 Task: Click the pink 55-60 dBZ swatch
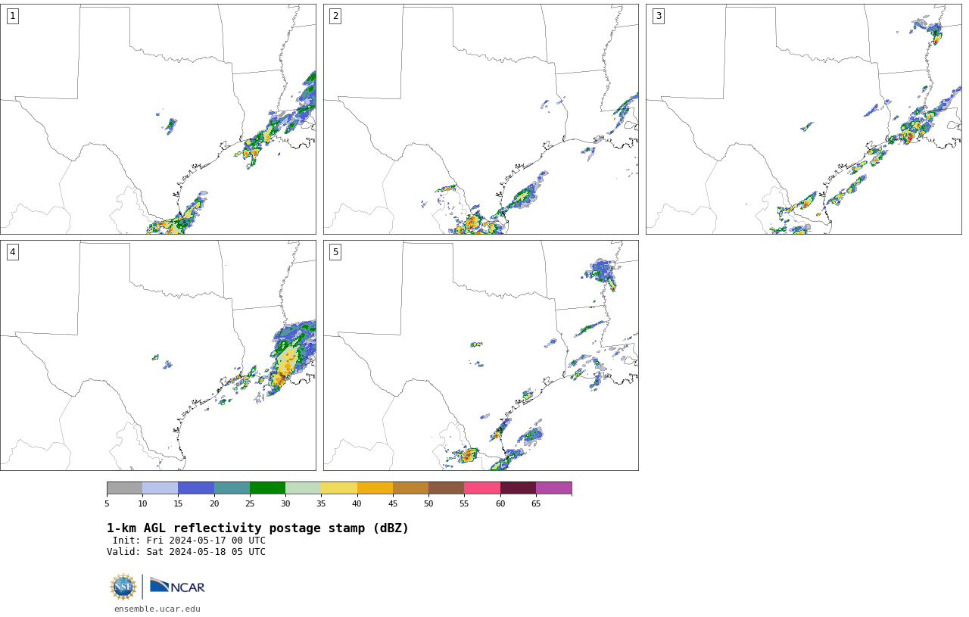482,488
